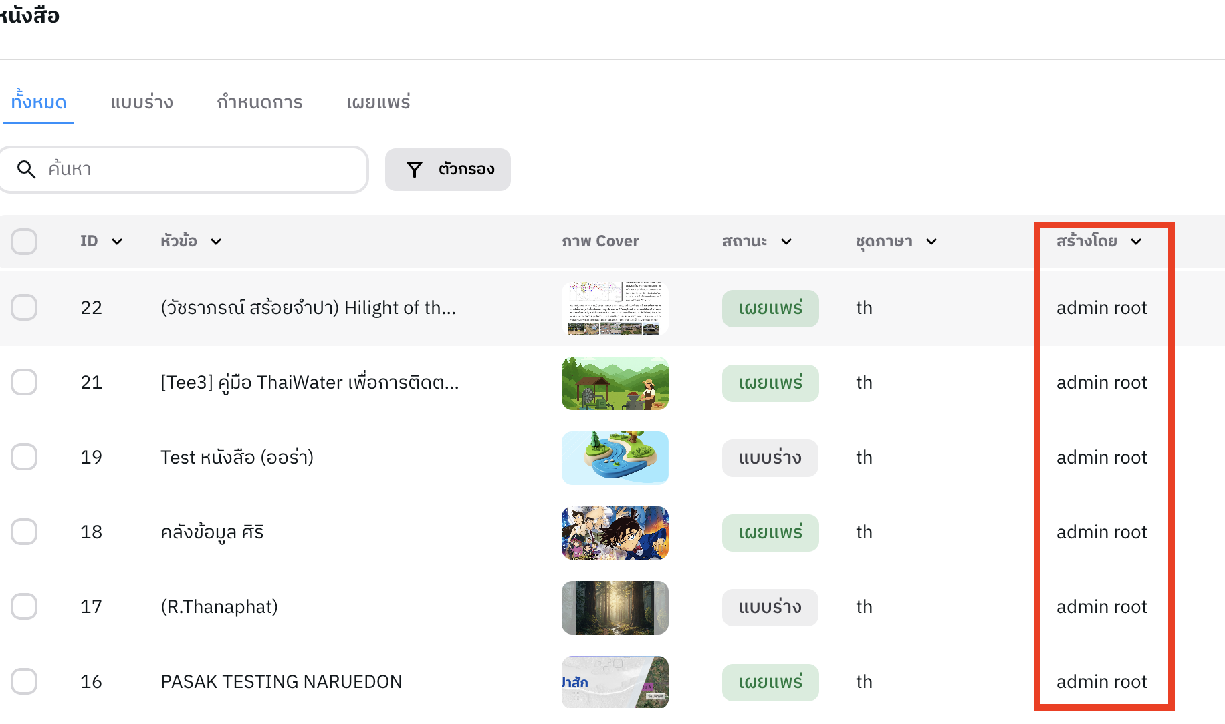Expand the ชุดภาษา column dropdown
The image size is (1225, 724).
(x=931, y=242)
